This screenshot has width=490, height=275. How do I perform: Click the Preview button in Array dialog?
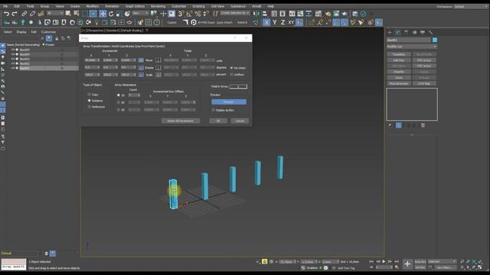click(x=229, y=102)
